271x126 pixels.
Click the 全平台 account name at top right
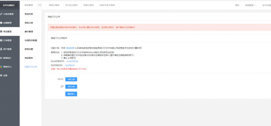[x=267, y=5]
